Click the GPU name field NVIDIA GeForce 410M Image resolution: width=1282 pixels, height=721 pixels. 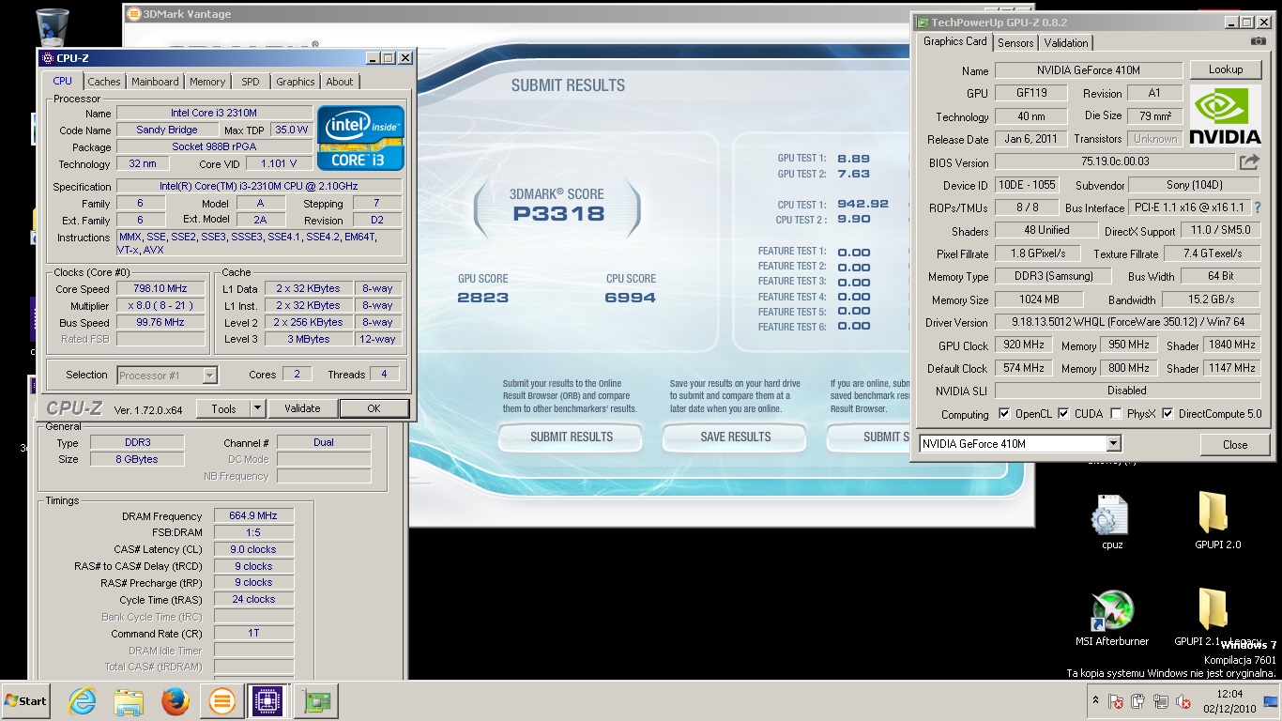(1089, 70)
